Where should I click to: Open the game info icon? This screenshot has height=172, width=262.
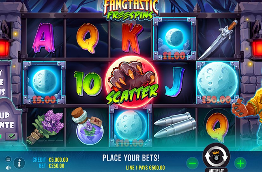pos(19,163)
